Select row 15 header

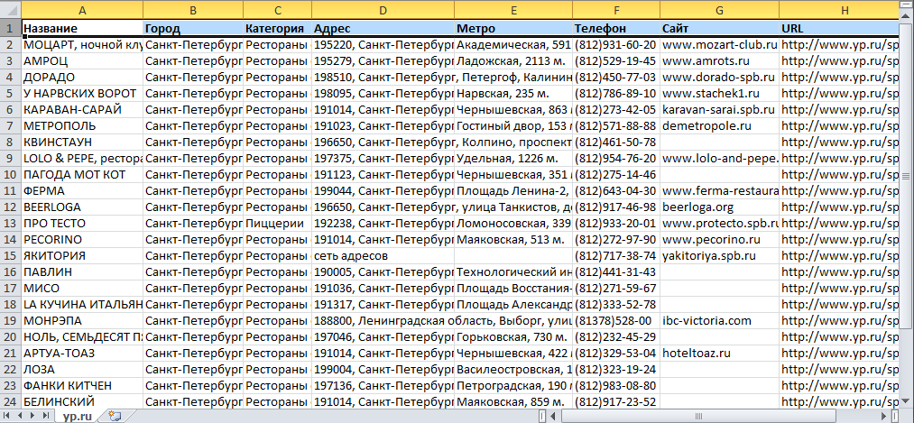[x=11, y=256]
